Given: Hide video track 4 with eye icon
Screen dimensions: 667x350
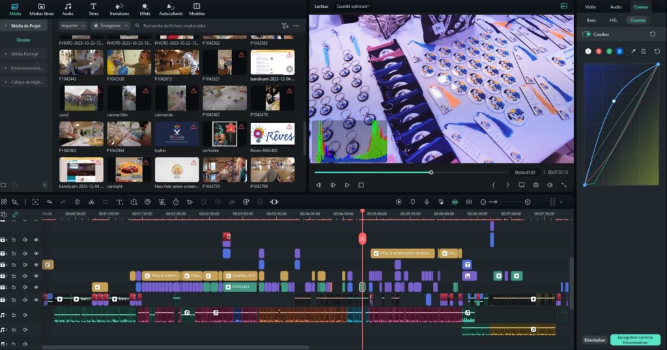Looking at the screenshot, I should pyautogui.click(x=36, y=265).
